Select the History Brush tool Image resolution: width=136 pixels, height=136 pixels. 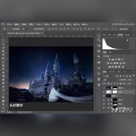pyautogui.click(x=3, y=69)
